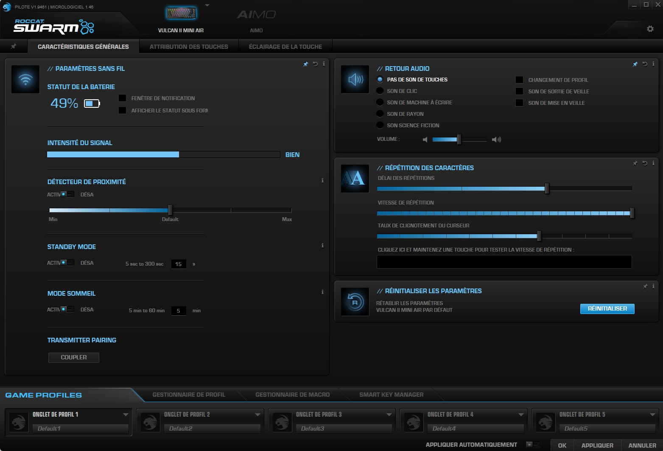Open Swarm settings gear
Screen dimensions: 663x451
pos(650,29)
